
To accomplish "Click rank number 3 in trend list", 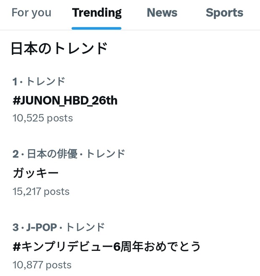I will pyautogui.click(x=16, y=227).
